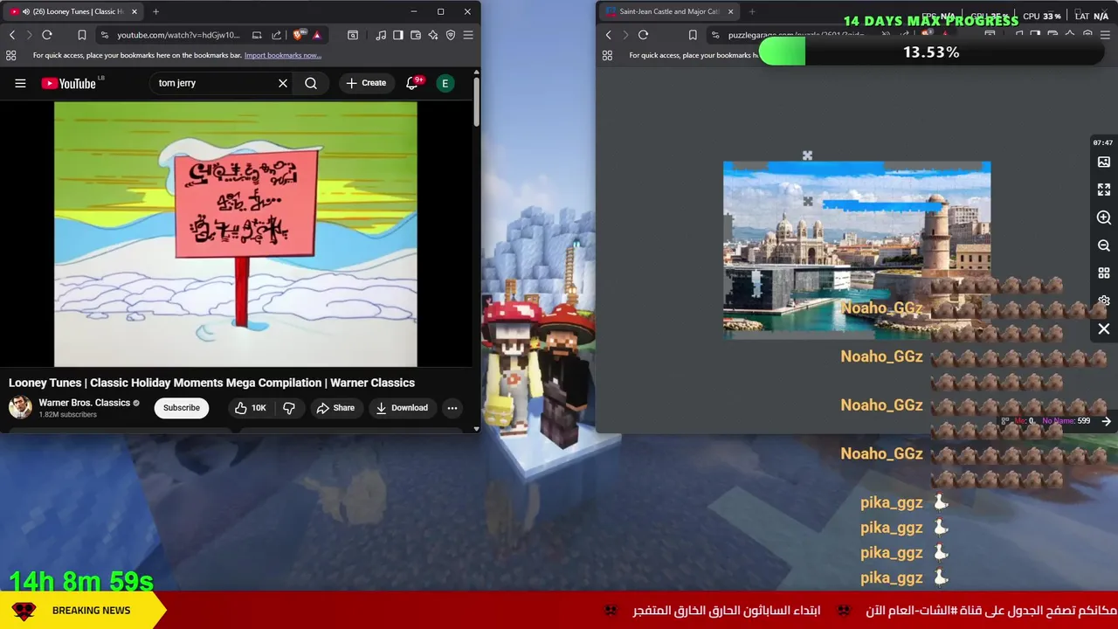Click the 'BREAKING NEWS' banner label

coord(91,611)
